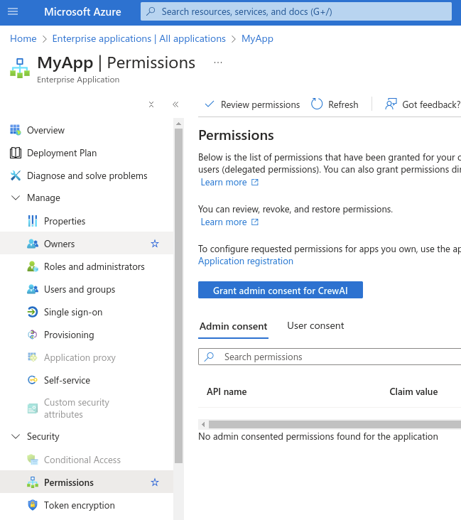
Task: Click the MyApp enterprise application icon
Action: [x=20, y=68]
